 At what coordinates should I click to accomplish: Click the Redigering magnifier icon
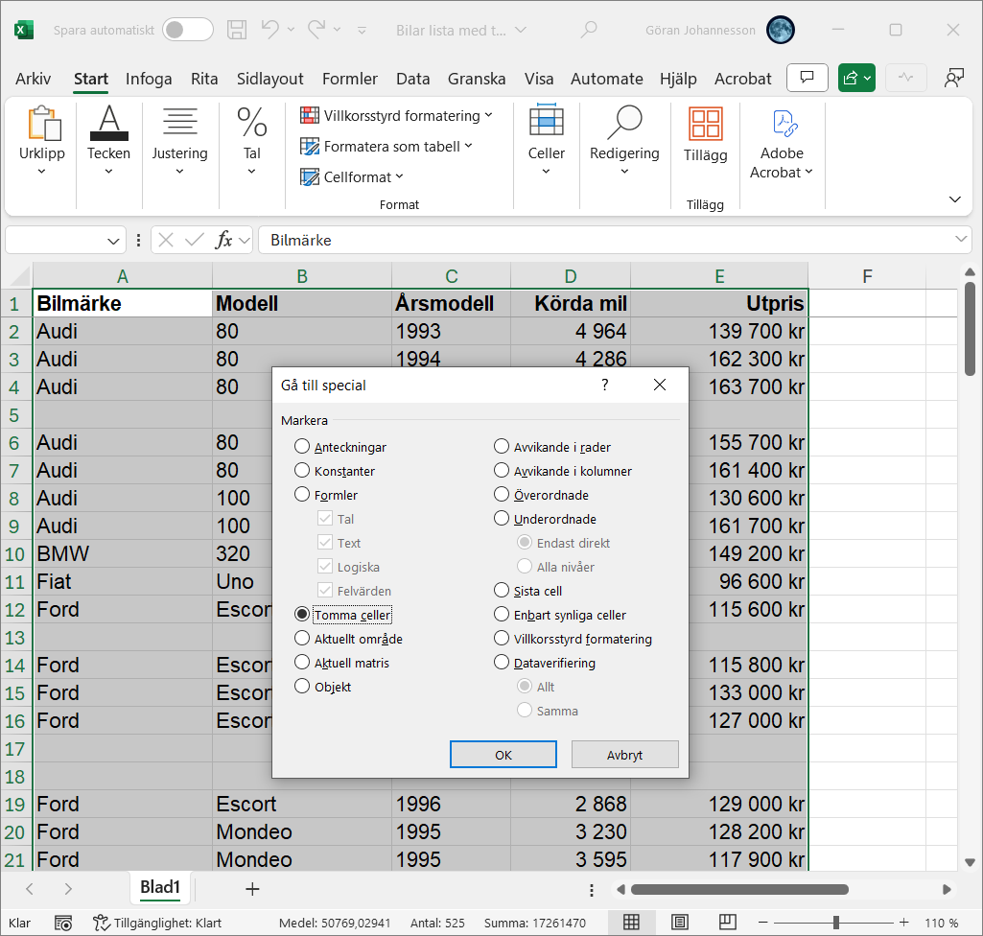pyautogui.click(x=624, y=122)
